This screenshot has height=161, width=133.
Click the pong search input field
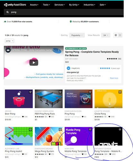pyautogui.click(x=64, y=12)
